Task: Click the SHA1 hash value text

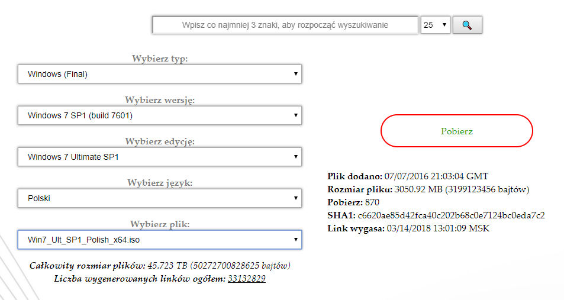Action: point(451,215)
